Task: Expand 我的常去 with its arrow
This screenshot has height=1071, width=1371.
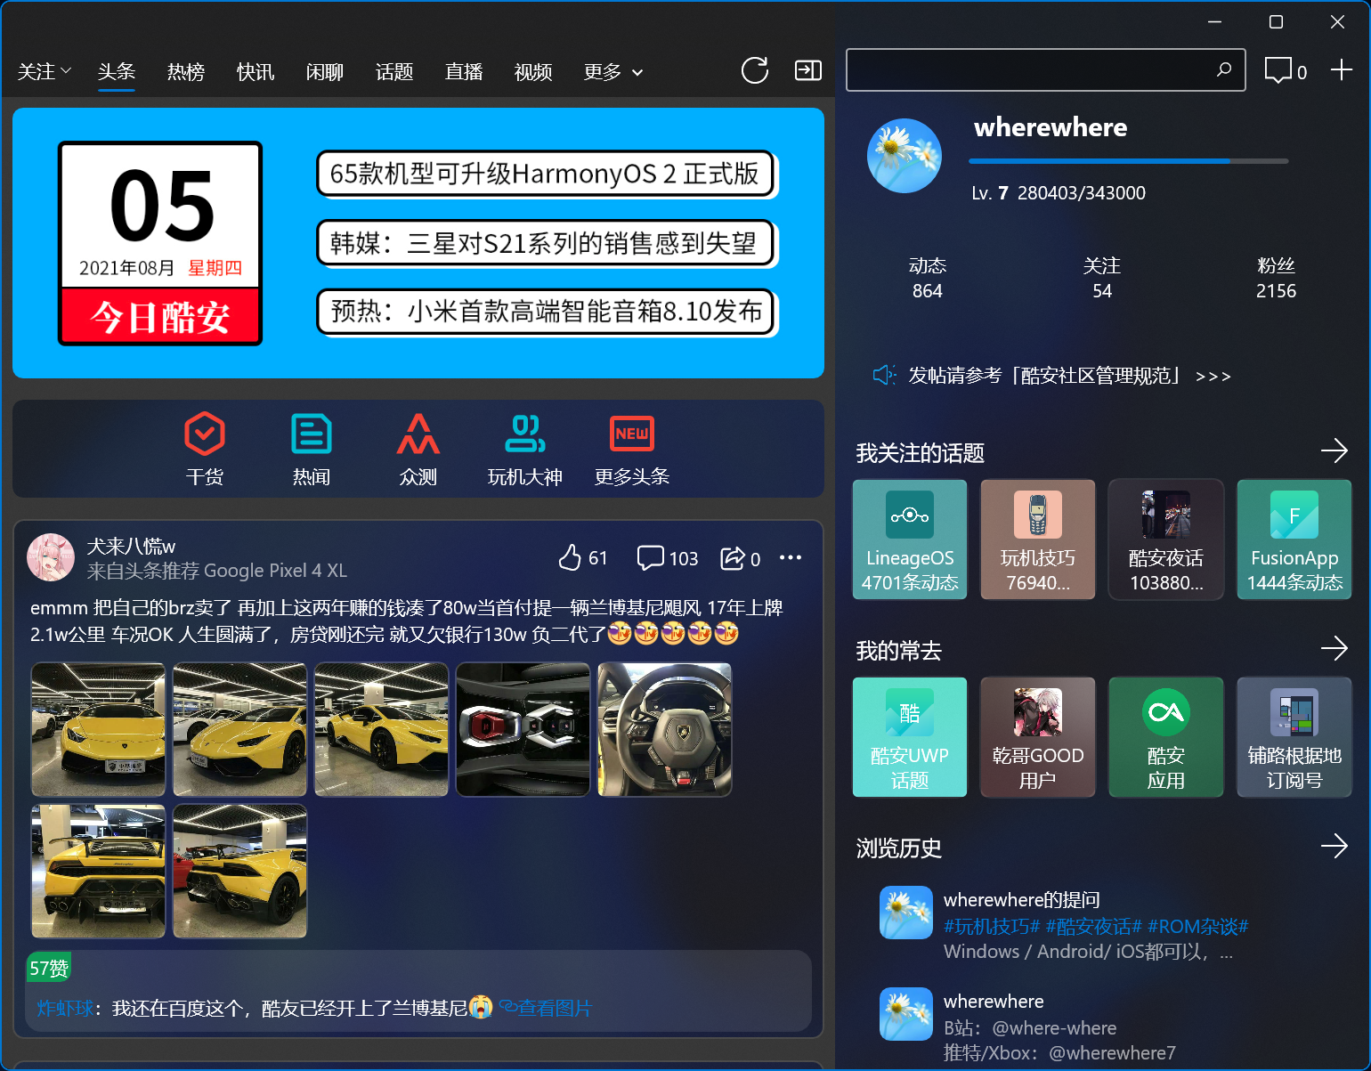Action: point(1334,648)
